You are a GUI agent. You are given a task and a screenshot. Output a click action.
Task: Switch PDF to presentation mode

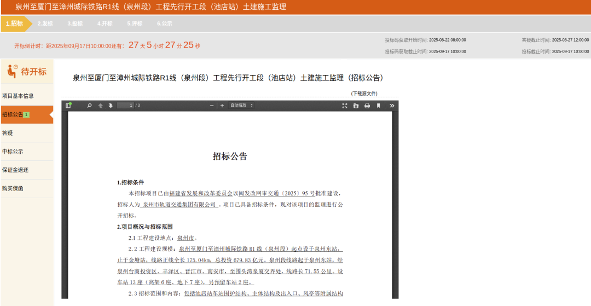point(345,106)
